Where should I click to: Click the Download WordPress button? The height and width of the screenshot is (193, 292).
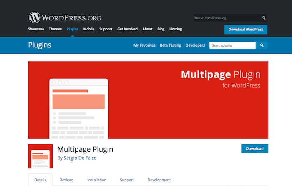tap(246, 30)
